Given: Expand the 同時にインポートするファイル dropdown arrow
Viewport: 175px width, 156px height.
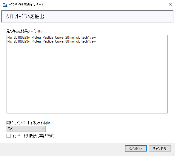Looking at the screenshot, I should point(43,129).
